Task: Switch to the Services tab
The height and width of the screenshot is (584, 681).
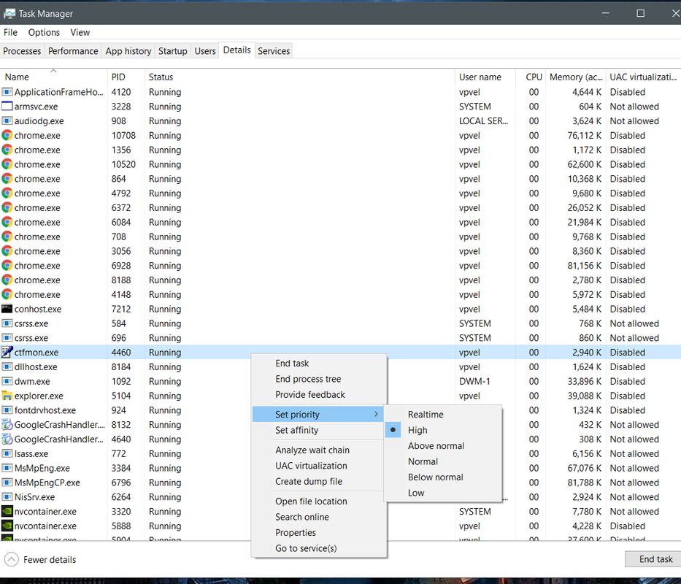Action: tap(274, 51)
